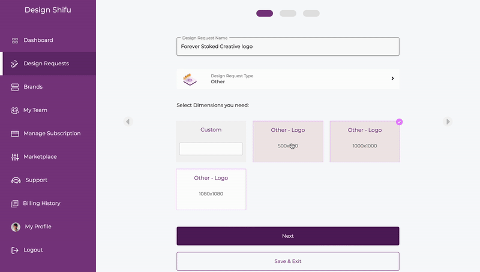Image resolution: width=480 pixels, height=272 pixels.
Task: Select the 1080x1080 Other - Logo dimension
Action: (x=211, y=189)
